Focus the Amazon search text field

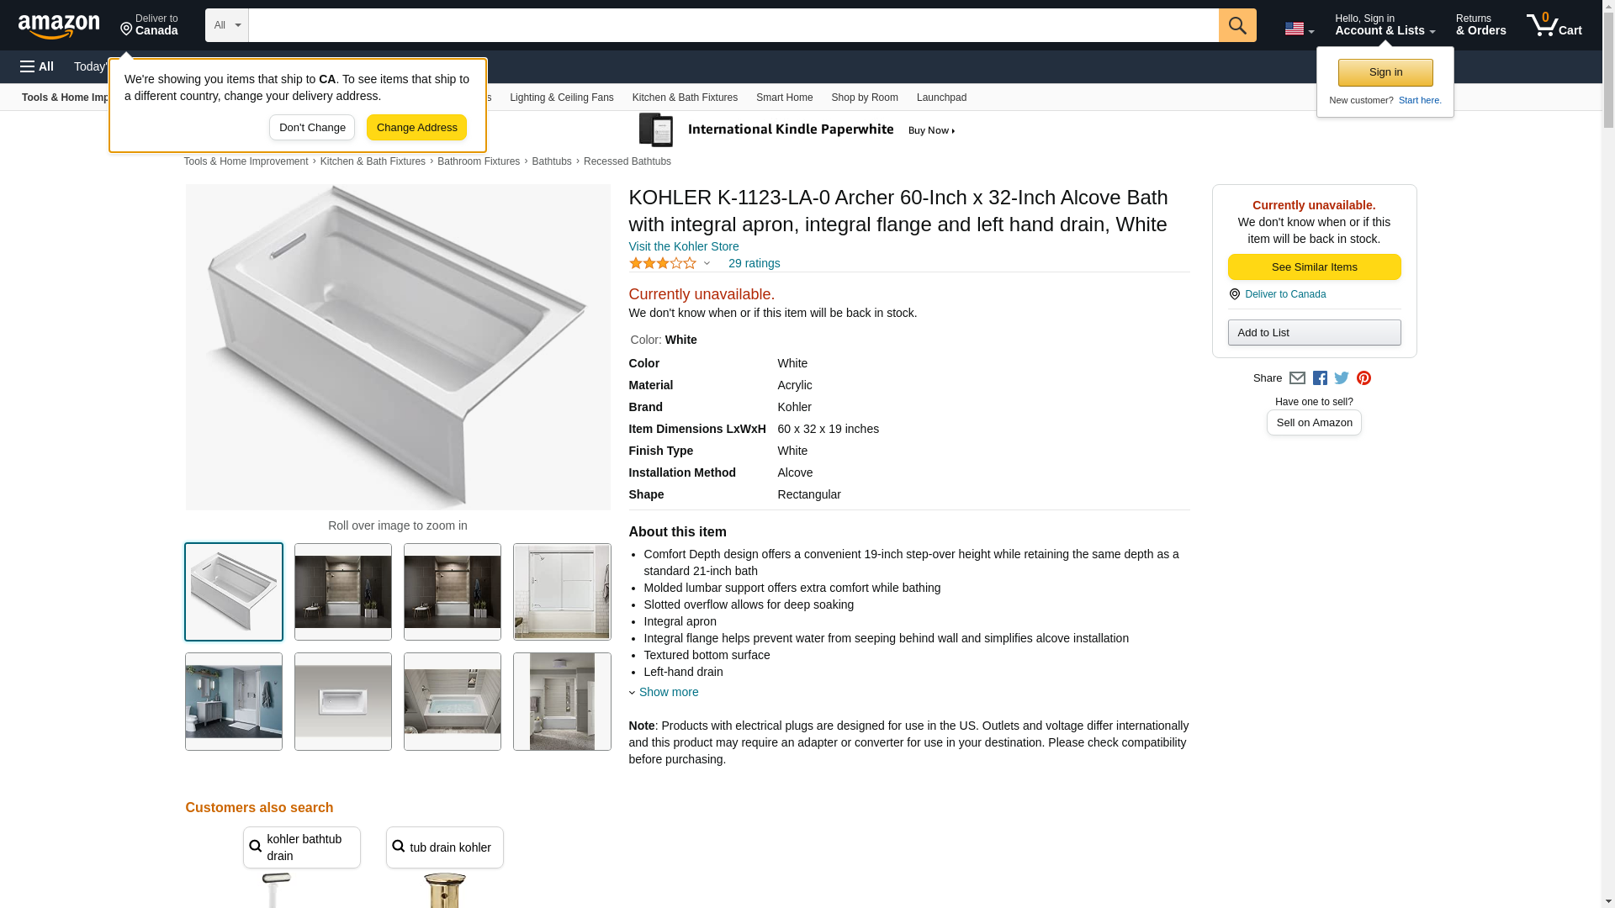click(x=733, y=25)
